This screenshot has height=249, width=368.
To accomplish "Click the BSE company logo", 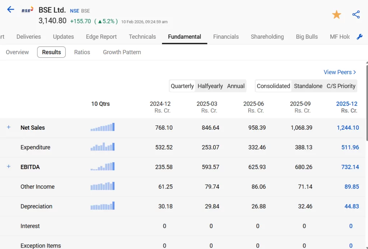I will coord(27,10).
